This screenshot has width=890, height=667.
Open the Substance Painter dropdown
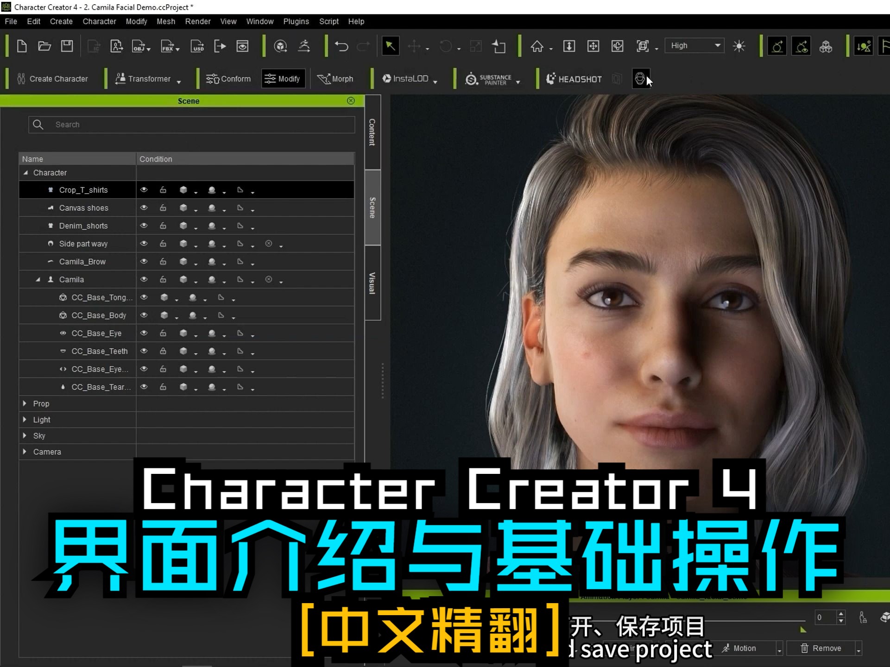pos(518,82)
